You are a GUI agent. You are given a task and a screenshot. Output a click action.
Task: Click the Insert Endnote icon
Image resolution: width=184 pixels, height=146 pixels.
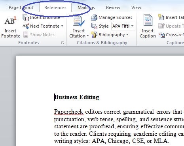click(x=26, y=17)
